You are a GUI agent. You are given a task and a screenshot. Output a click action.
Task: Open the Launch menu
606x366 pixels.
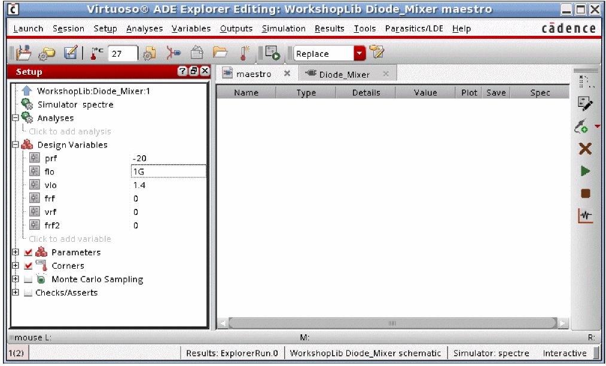(x=28, y=29)
